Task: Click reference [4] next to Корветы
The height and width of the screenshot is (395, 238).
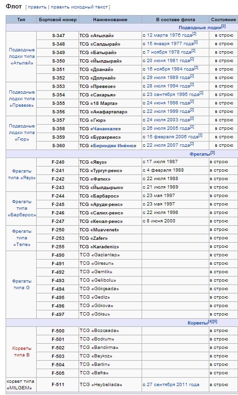Action: 210,322
